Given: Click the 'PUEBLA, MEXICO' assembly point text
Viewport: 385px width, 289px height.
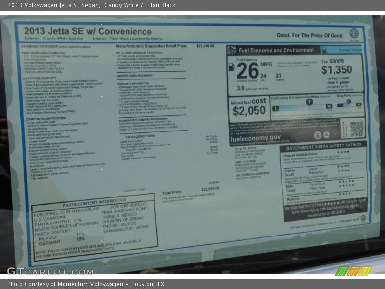Looking at the screenshot, I should click(120, 215).
